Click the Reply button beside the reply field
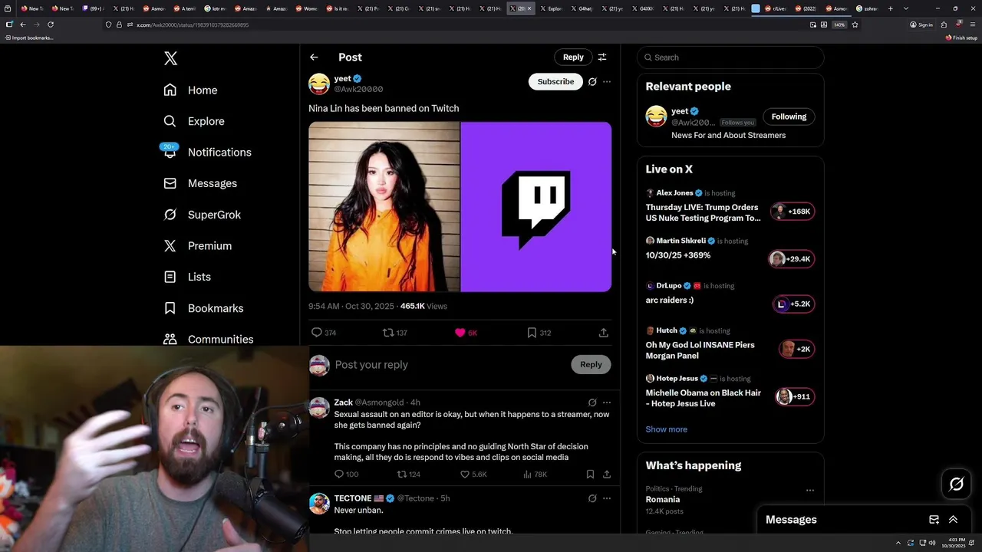 point(591,365)
